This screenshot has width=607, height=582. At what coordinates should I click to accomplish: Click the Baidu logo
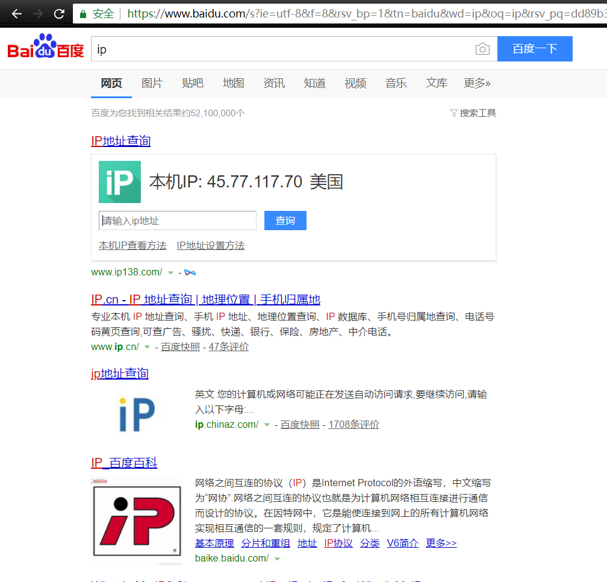[x=46, y=47]
